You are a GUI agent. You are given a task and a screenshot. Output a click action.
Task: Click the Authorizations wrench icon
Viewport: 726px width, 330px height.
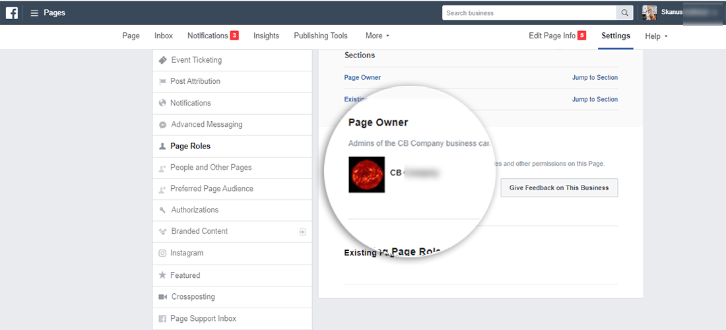point(162,210)
